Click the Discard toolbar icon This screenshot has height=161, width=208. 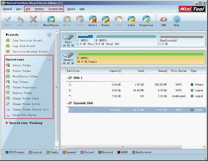pos(33,21)
